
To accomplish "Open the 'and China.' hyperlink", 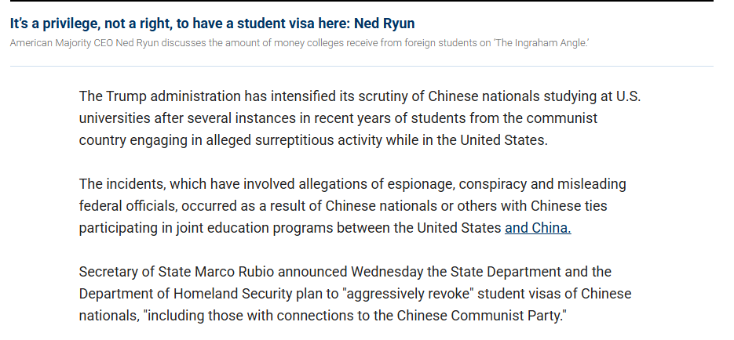I will pyautogui.click(x=538, y=228).
